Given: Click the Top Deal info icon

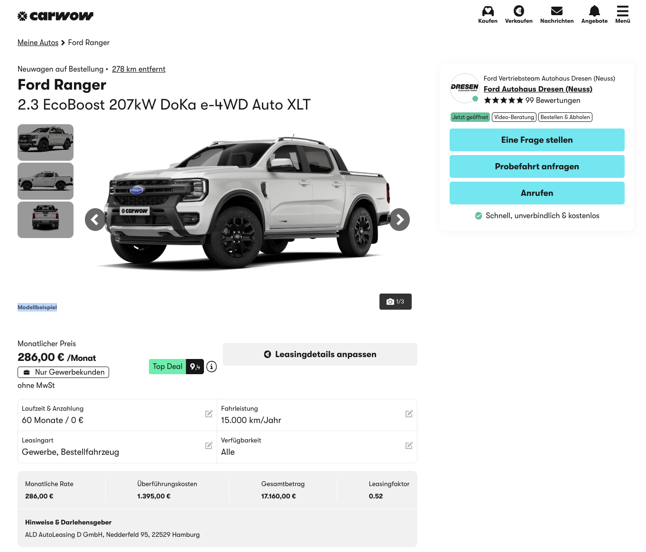Looking at the screenshot, I should coord(212,367).
